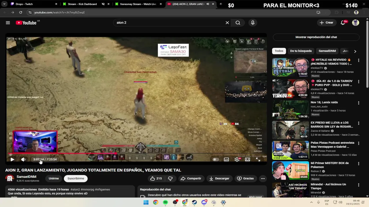
Task: Show hidden system tray icons
Action: coord(311,202)
